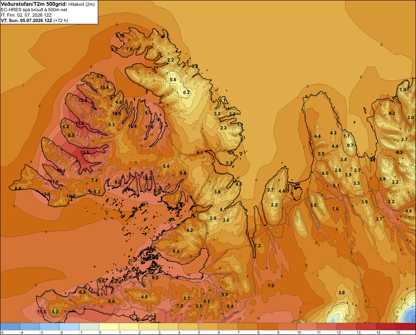Select the 7.6 temperature label
The height and width of the screenshot is (335, 416).
[335, 209]
